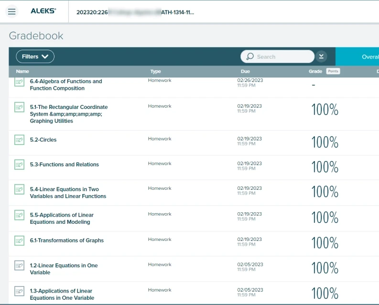Click icon for 5.5-Applications of Linear Equations
This screenshot has height=305, width=379.
pyautogui.click(x=19, y=215)
